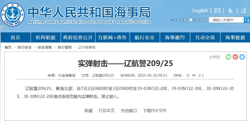The image size is (250, 123).
Task: Click the China MSA anchor logo
Action: pos(12,14)
